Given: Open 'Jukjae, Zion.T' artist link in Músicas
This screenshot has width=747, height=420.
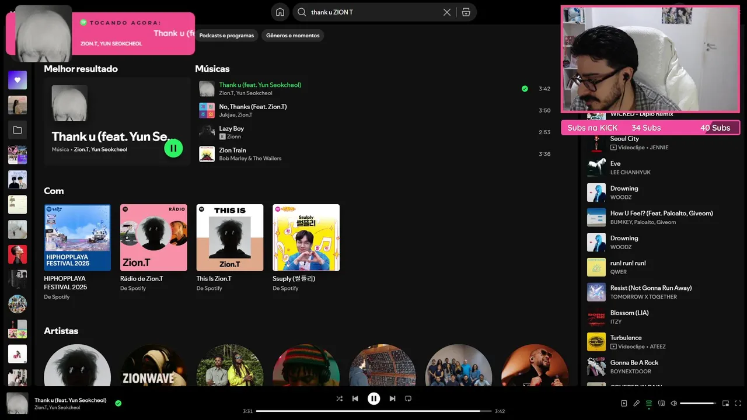Looking at the screenshot, I should tap(236, 115).
